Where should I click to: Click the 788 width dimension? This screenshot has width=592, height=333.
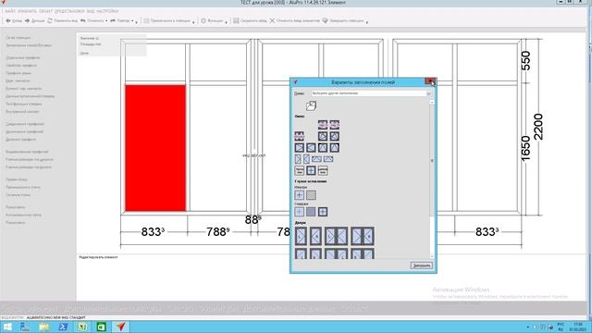(218, 231)
